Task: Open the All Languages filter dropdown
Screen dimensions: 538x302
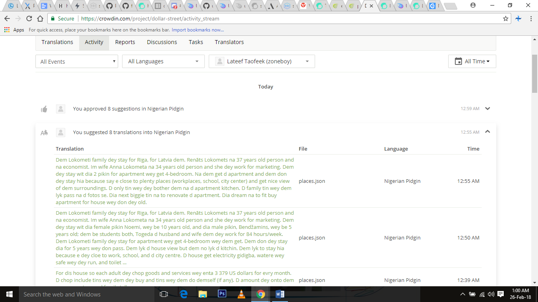Action: (163, 61)
